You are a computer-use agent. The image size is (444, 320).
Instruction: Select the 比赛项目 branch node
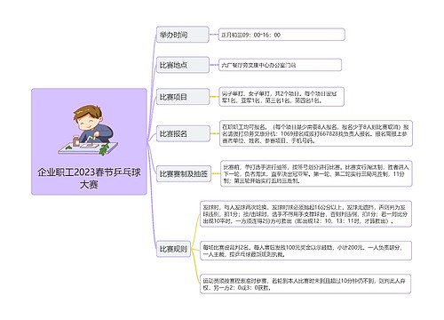[x=183, y=97]
